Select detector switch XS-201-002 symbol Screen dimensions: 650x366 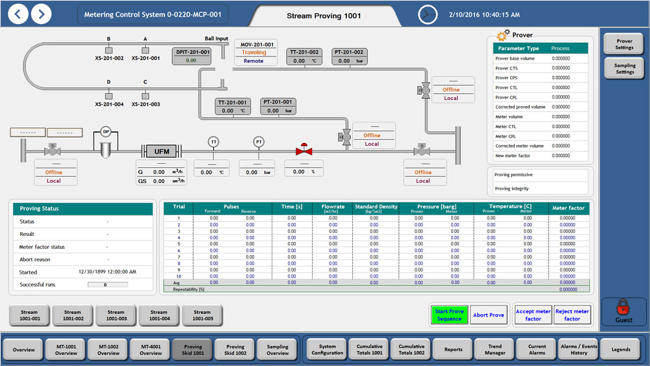(x=109, y=50)
